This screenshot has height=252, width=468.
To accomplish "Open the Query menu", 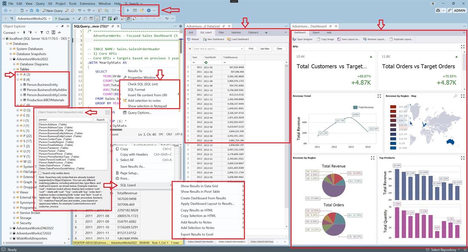I will pos(40,3).
